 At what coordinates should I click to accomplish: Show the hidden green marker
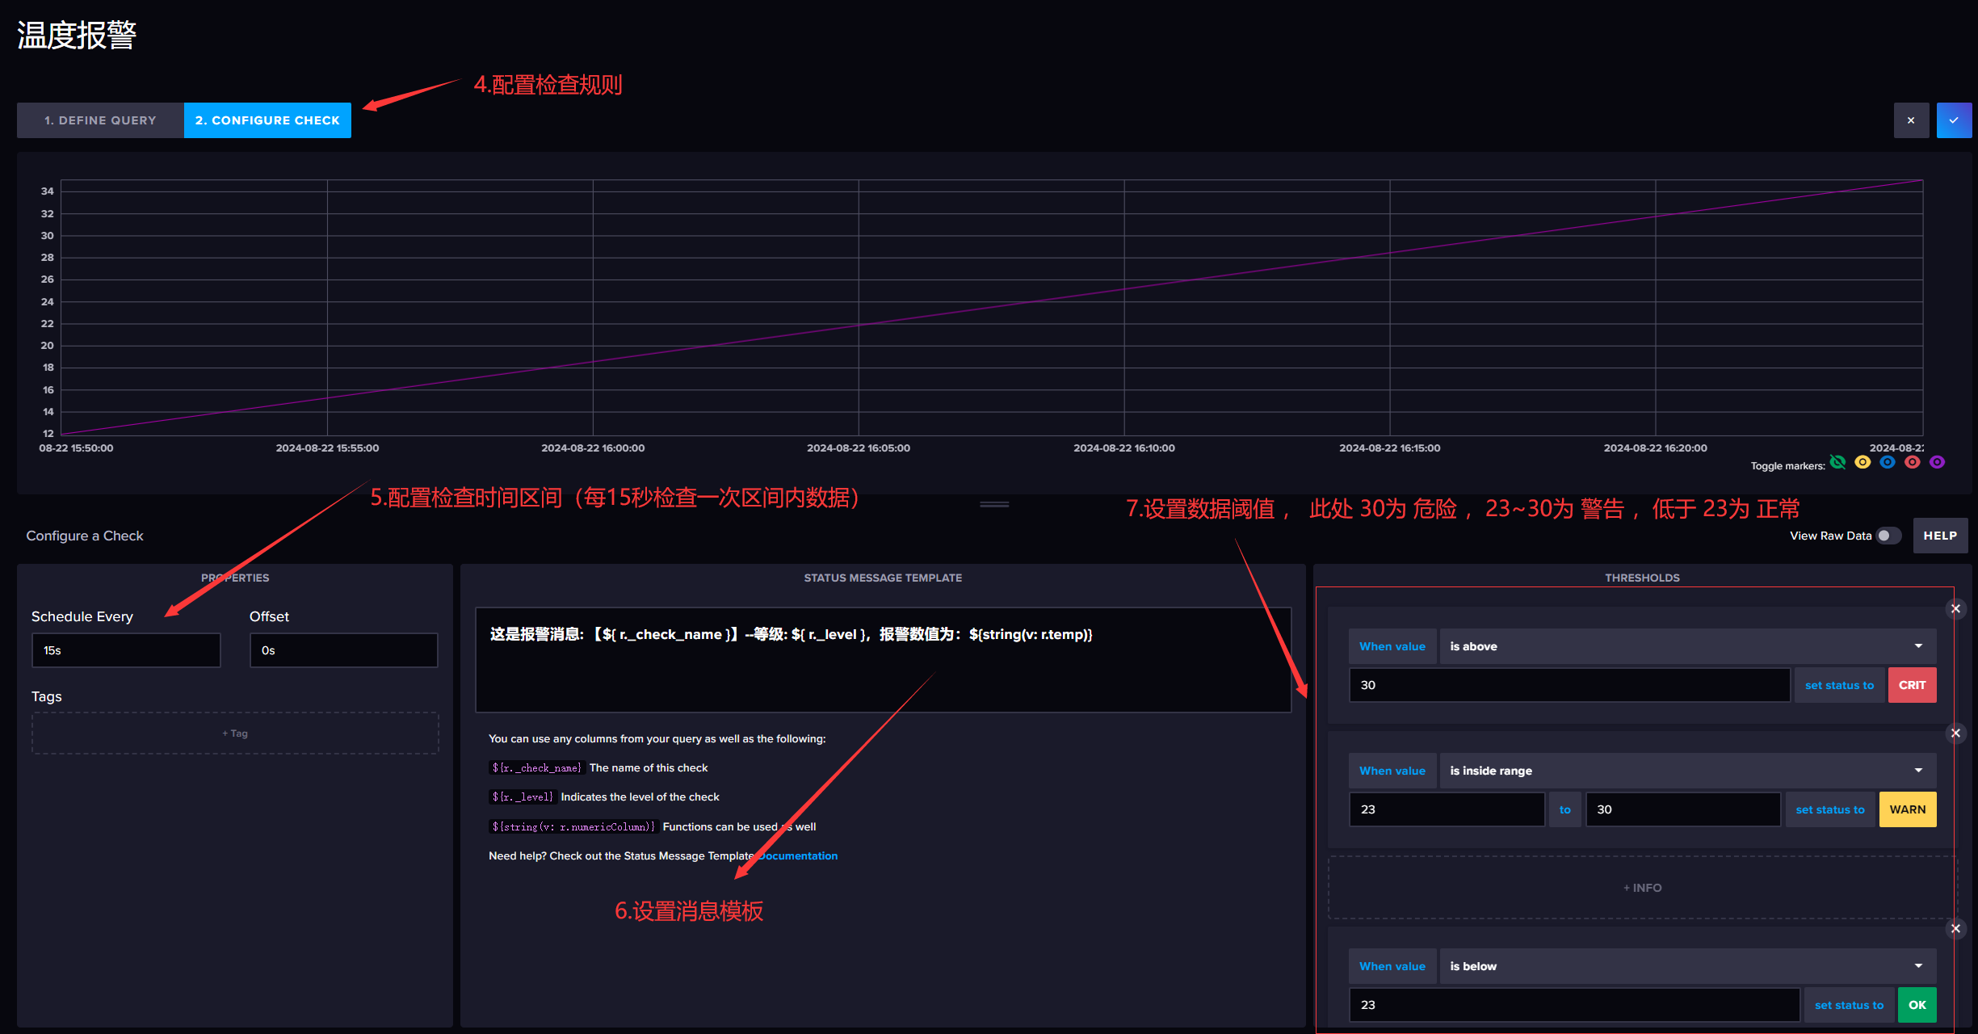click(1837, 461)
